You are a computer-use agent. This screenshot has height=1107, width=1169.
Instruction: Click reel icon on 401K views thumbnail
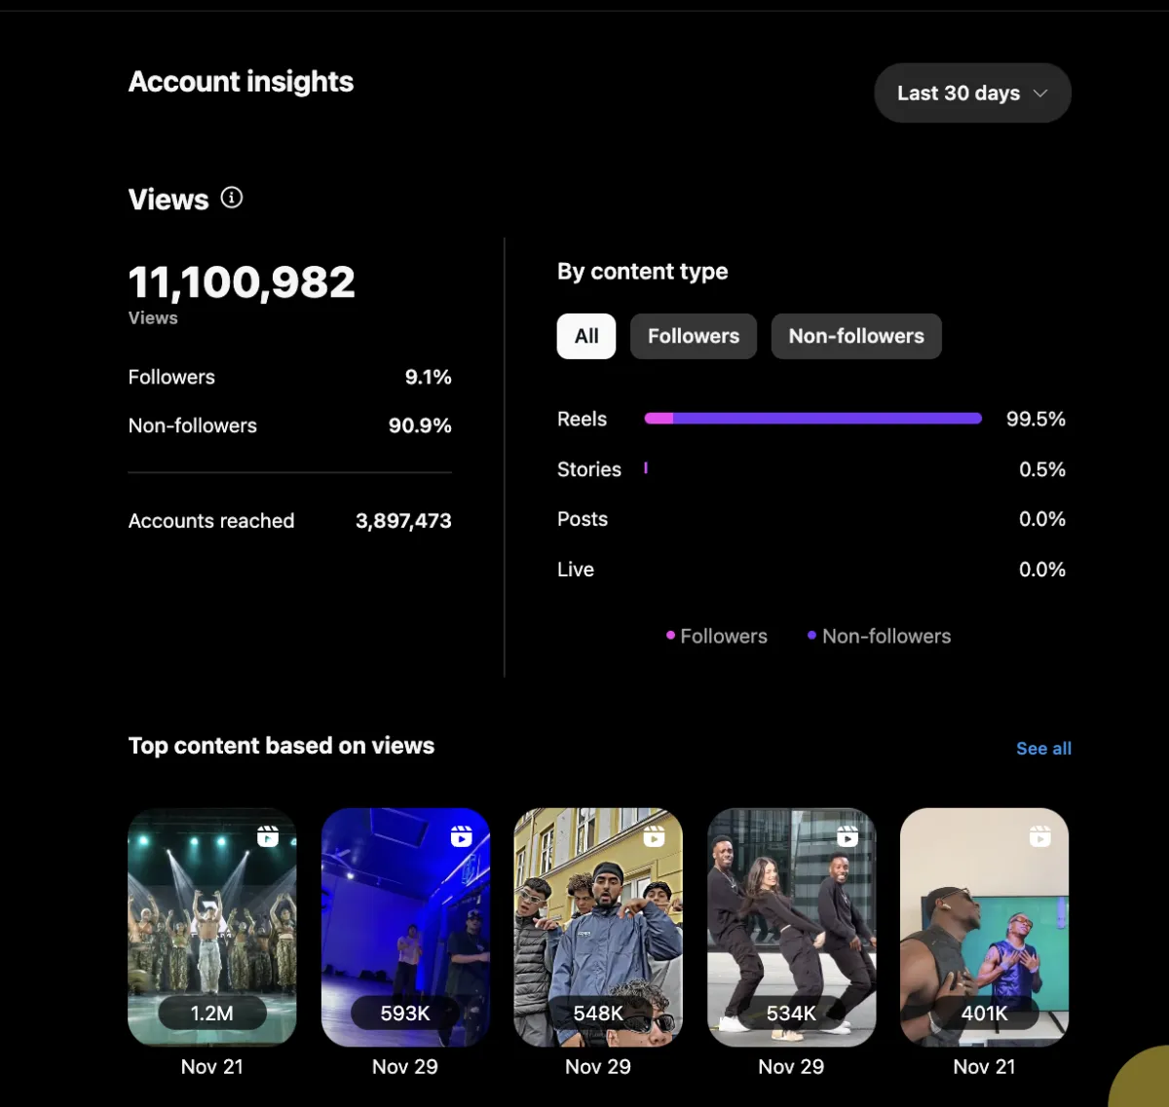click(x=1040, y=835)
